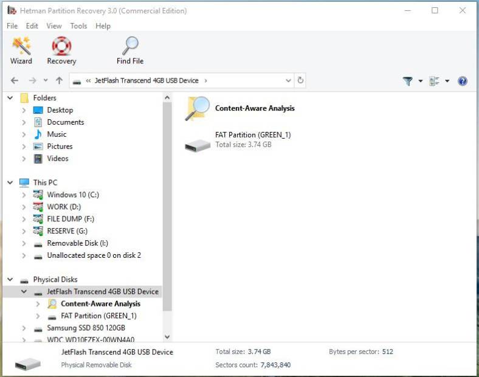Select WORK (D:) drive icon
Image resolution: width=479 pixels, height=377 pixels.
38,207
